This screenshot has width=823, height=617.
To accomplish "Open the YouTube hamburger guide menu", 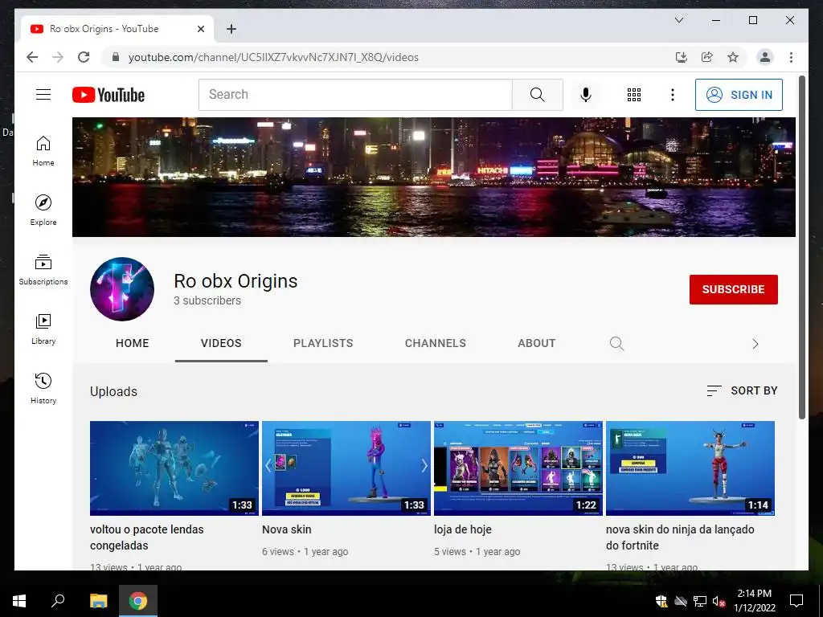I will [x=43, y=95].
